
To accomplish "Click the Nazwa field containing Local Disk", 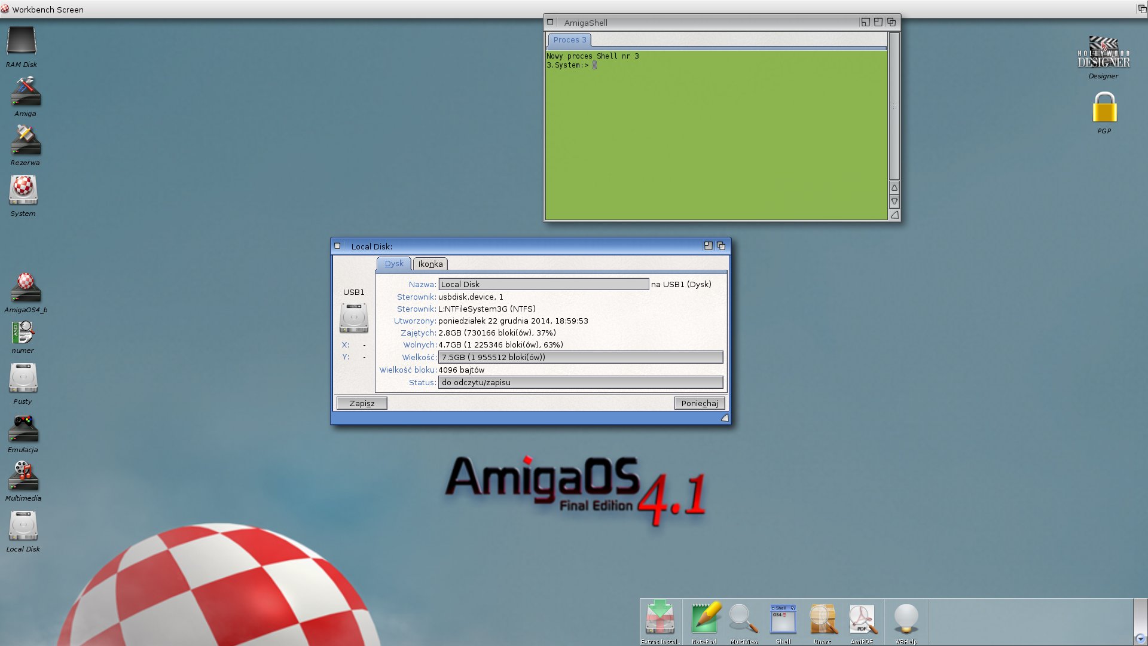I will click(x=544, y=284).
